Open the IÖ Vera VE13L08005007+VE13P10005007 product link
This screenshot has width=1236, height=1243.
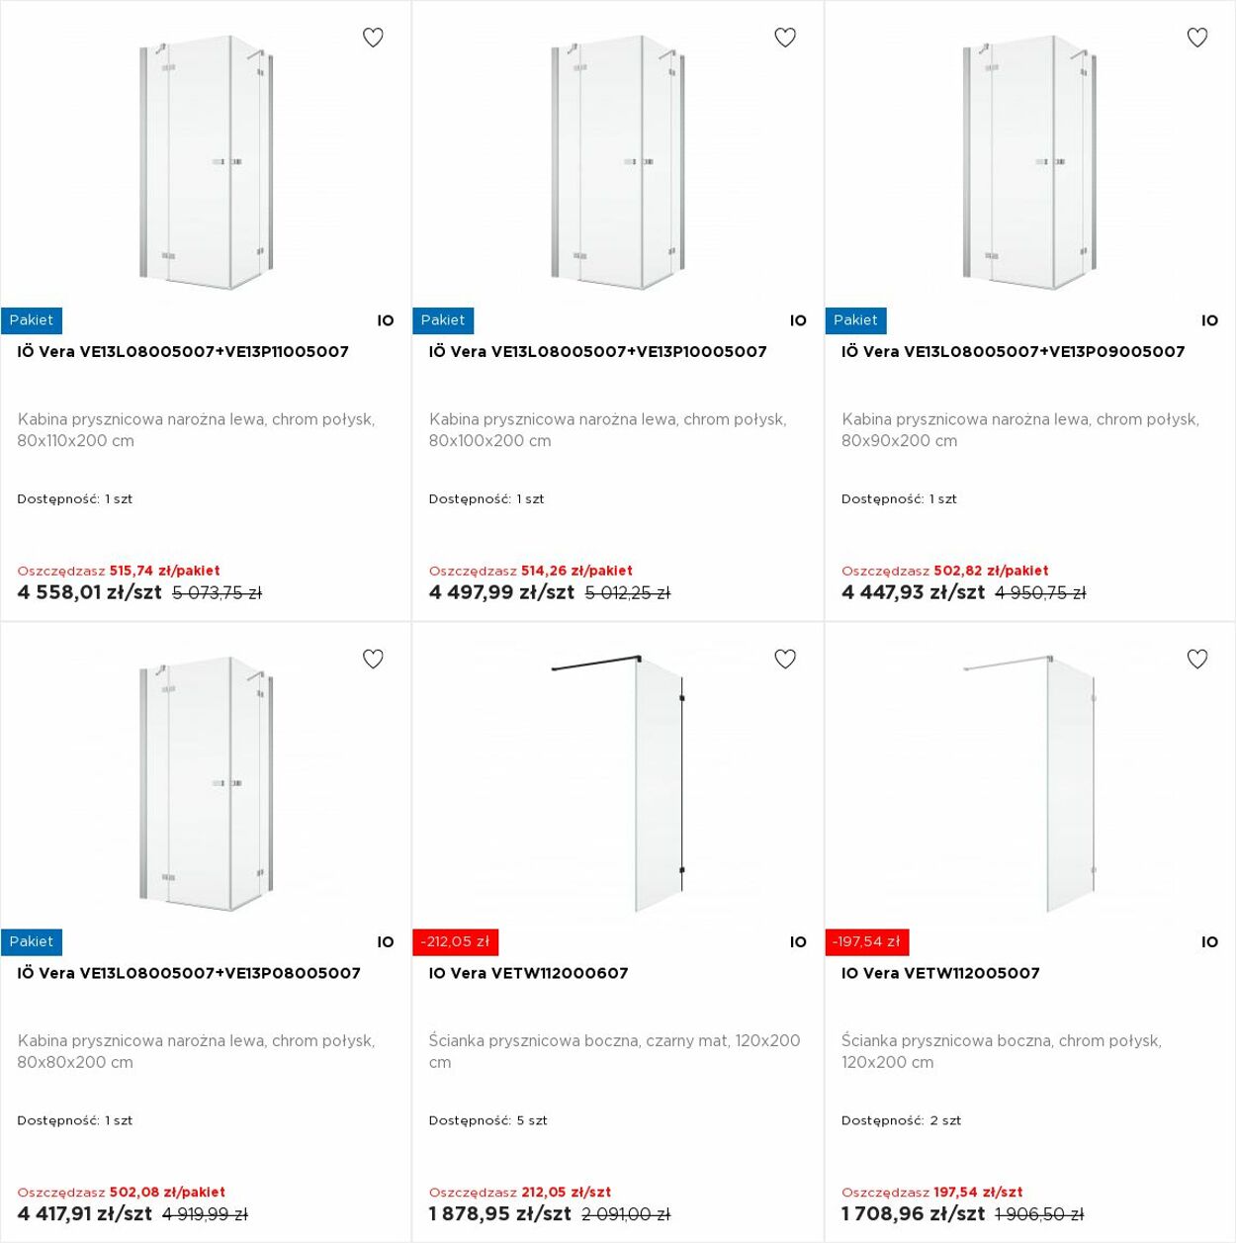(x=598, y=351)
